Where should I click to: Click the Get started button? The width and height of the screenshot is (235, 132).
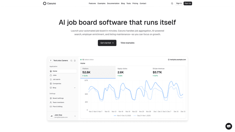(x=107, y=43)
